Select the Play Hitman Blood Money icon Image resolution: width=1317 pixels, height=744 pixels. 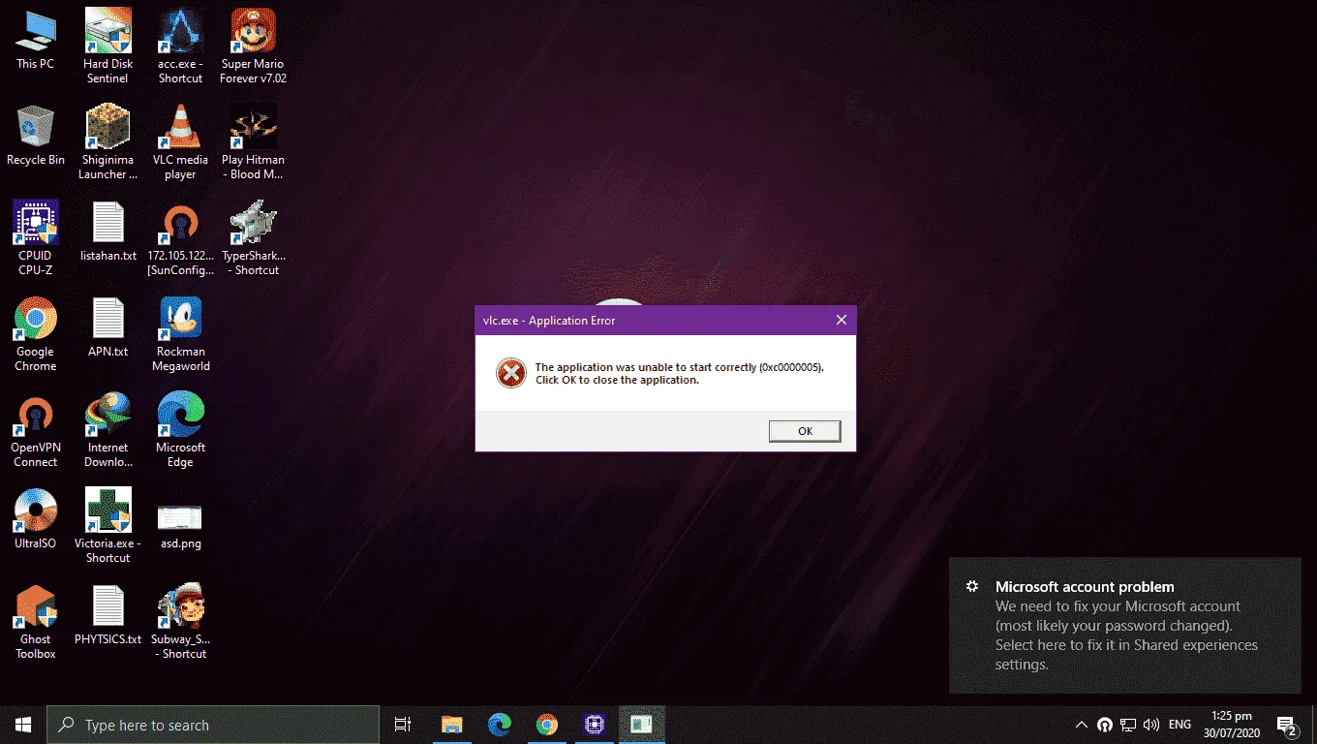tap(254, 142)
